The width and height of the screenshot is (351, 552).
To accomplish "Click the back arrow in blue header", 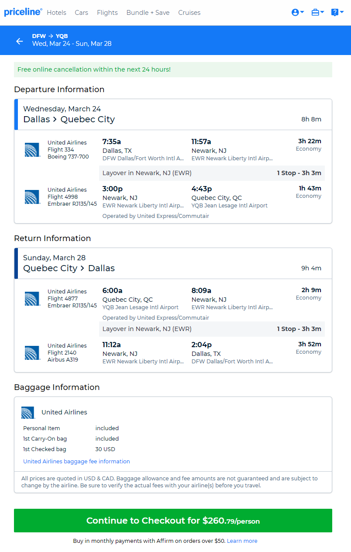I will 19,41.
